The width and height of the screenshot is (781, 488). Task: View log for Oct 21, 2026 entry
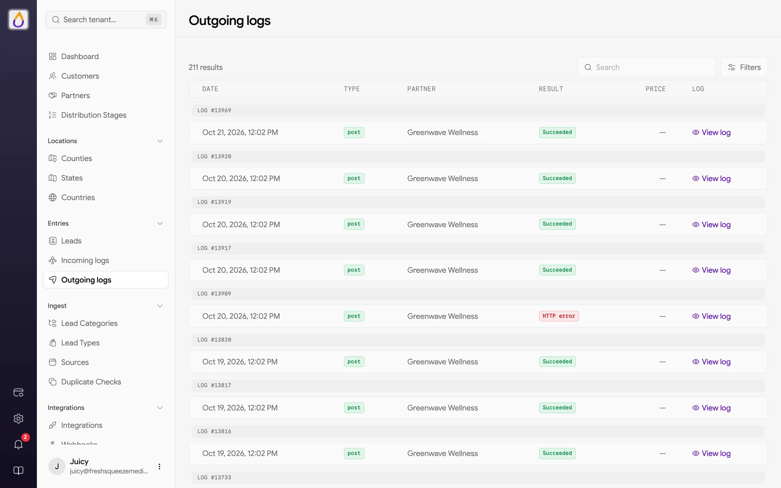(711, 132)
